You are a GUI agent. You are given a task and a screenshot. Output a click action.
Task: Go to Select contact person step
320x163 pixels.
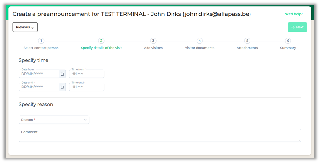click(x=41, y=48)
